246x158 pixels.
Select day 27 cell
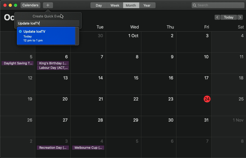coord(53,126)
